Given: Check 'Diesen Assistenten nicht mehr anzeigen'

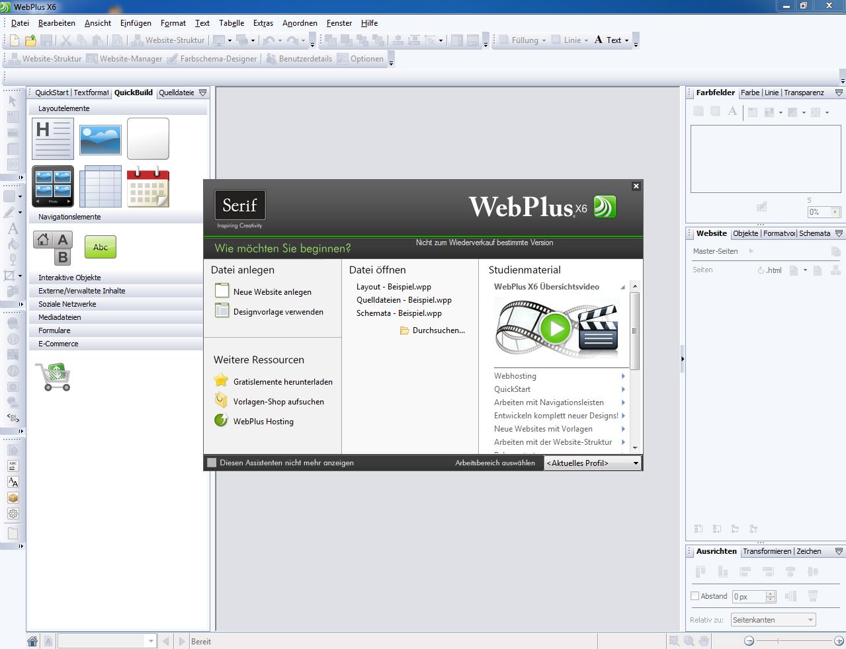Looking at the screenshot, I should tap(212, 463).
